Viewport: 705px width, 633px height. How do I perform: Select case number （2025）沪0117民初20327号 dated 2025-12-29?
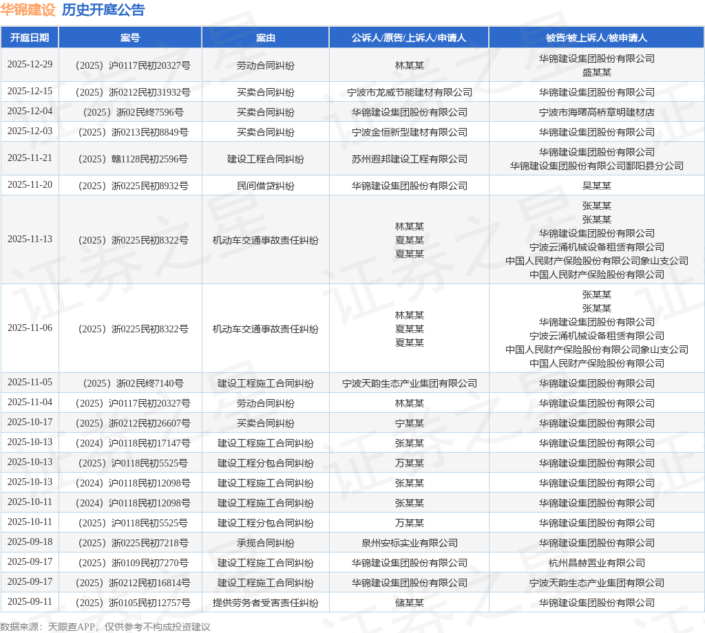133,65
